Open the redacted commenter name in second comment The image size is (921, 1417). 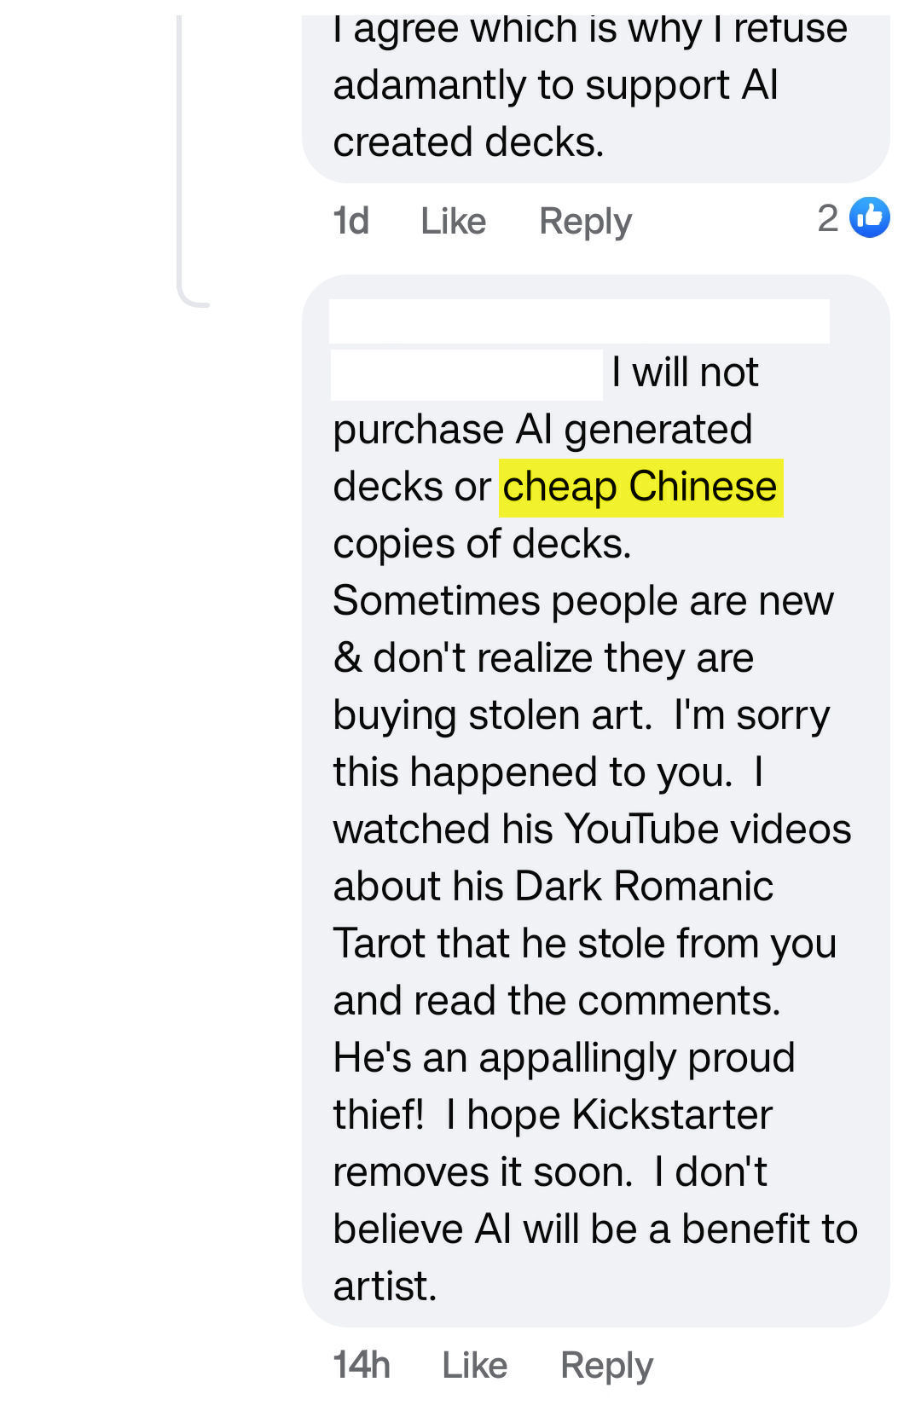click(x=579, y=321)
